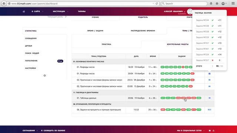Click the site identity globe icon in address bar
Screen dimensions: 237x133
coord(9,3)
